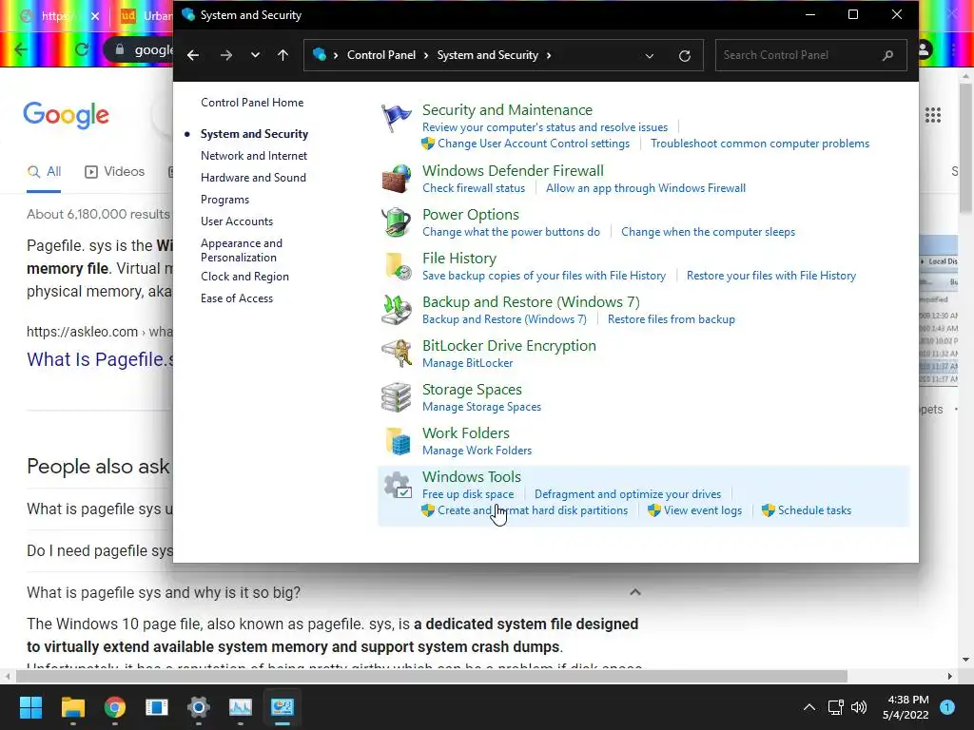The image size is (974, 730).
Task: Expand the address bar history dropdown
Action: pyautogui.click(x=649, y=56)
